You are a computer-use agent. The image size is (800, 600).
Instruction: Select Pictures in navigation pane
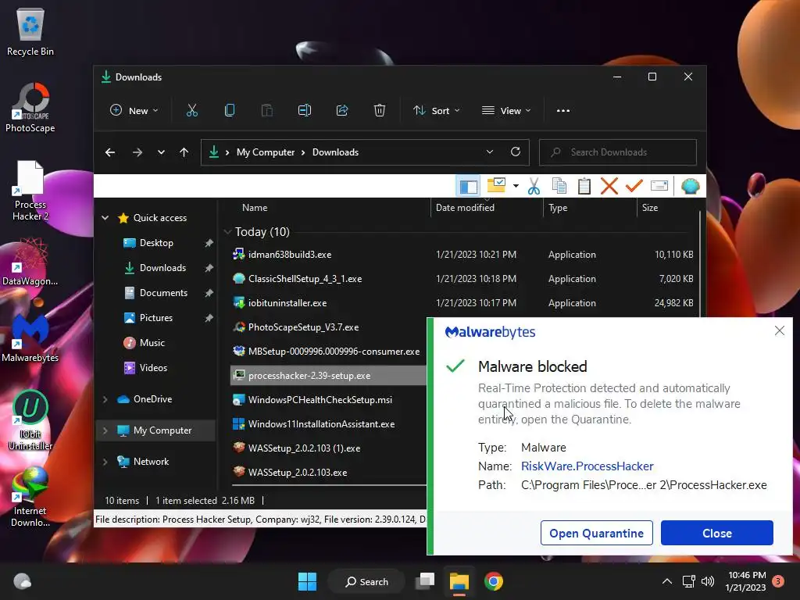pos(156,318)
